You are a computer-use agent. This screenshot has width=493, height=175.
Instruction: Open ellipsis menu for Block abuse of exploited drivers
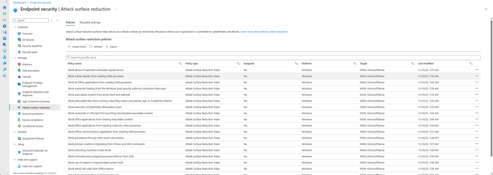point(477,70)
